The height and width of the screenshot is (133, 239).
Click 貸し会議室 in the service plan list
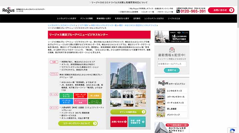tap(172, 109)
